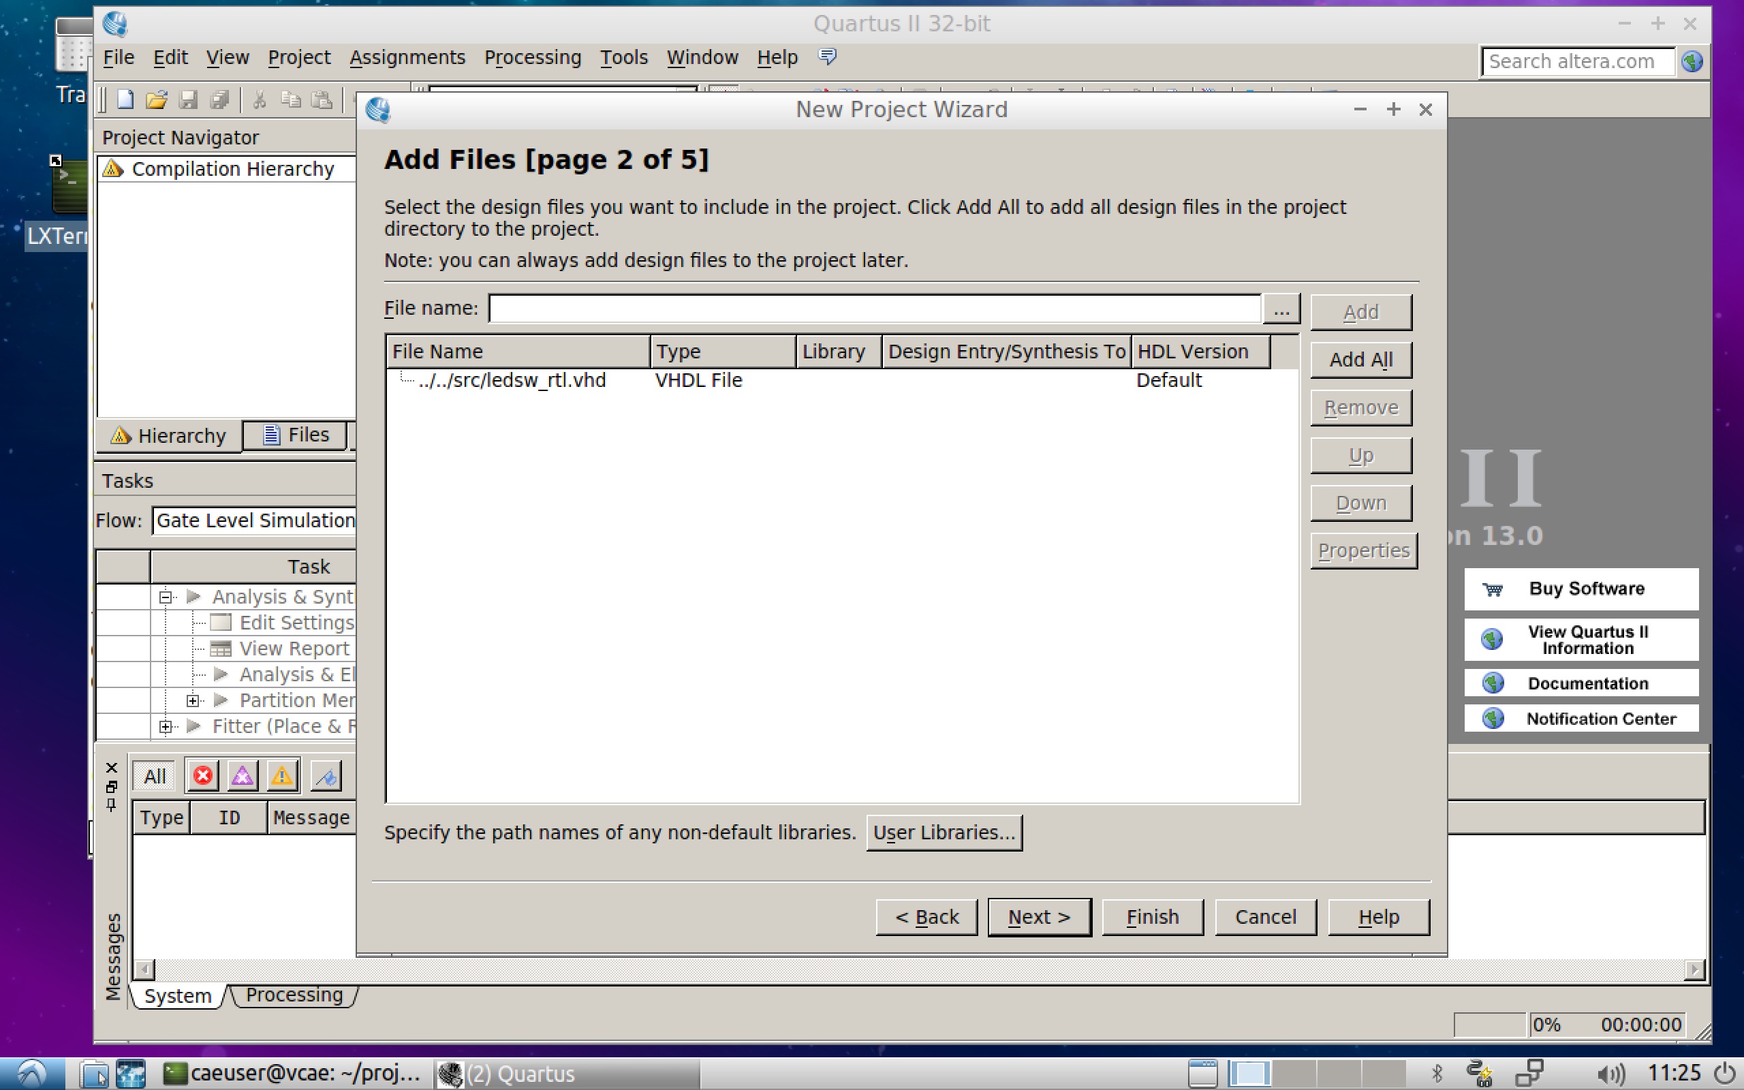This screenshot has width=1744, height=1090.
Task: Click View Quartus II Information link
Action: [x=1581, y=640]
